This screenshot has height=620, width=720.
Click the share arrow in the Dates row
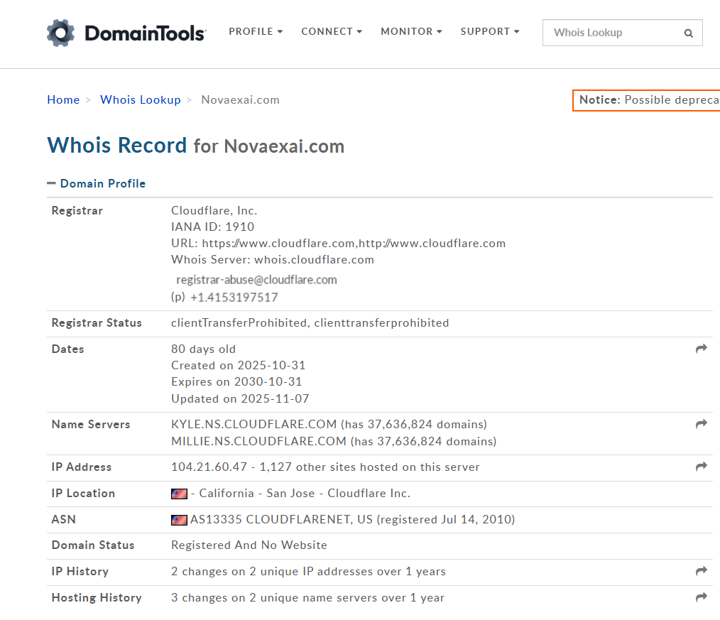pos(701,349)
